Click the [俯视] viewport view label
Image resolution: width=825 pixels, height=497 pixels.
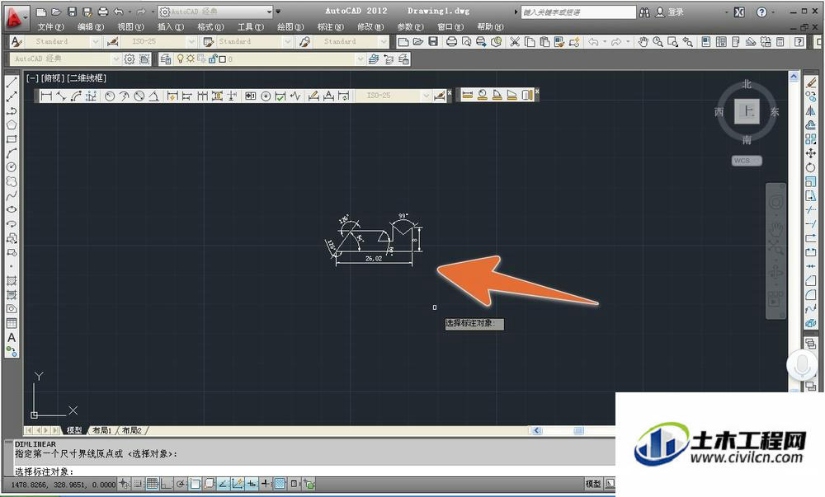(53, 78)
